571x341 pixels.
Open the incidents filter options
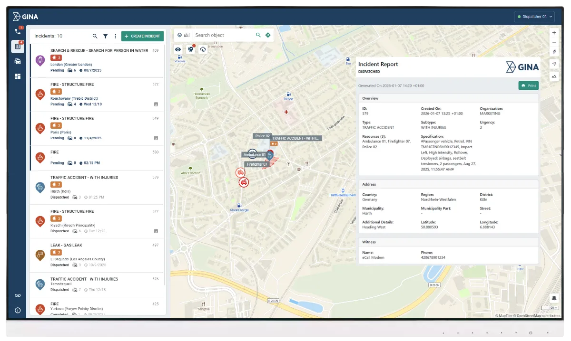tap(105, 36)
